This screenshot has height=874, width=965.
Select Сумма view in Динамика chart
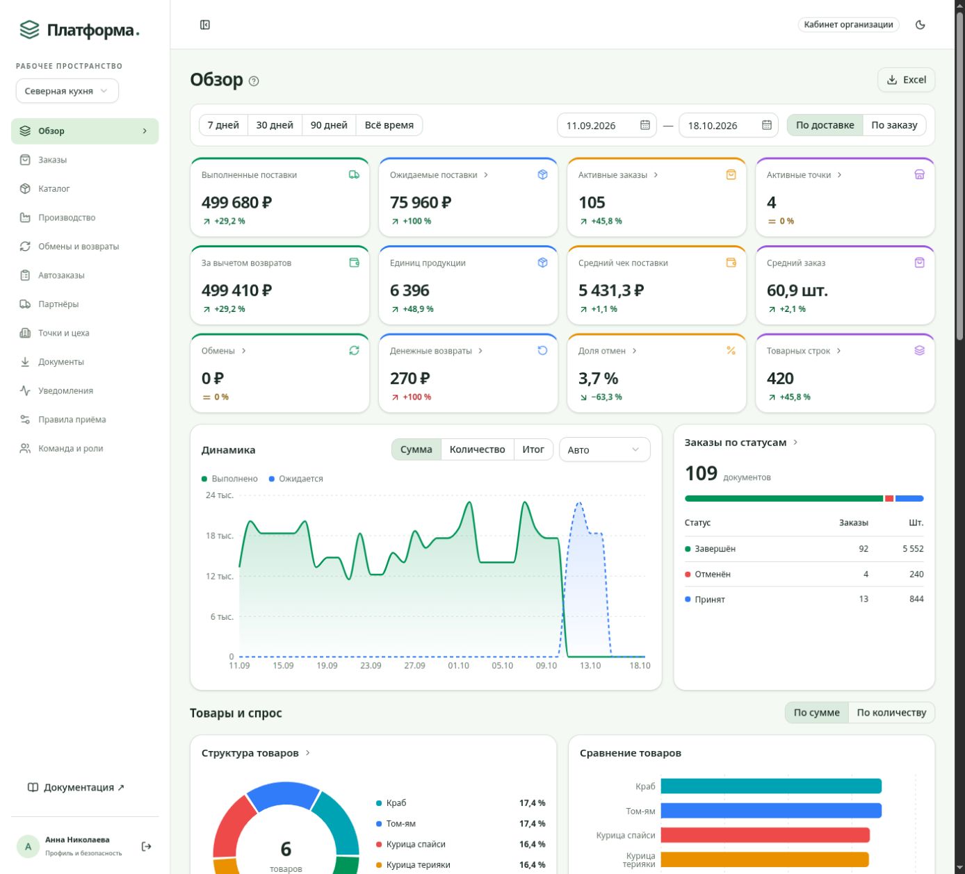point(416,450)
